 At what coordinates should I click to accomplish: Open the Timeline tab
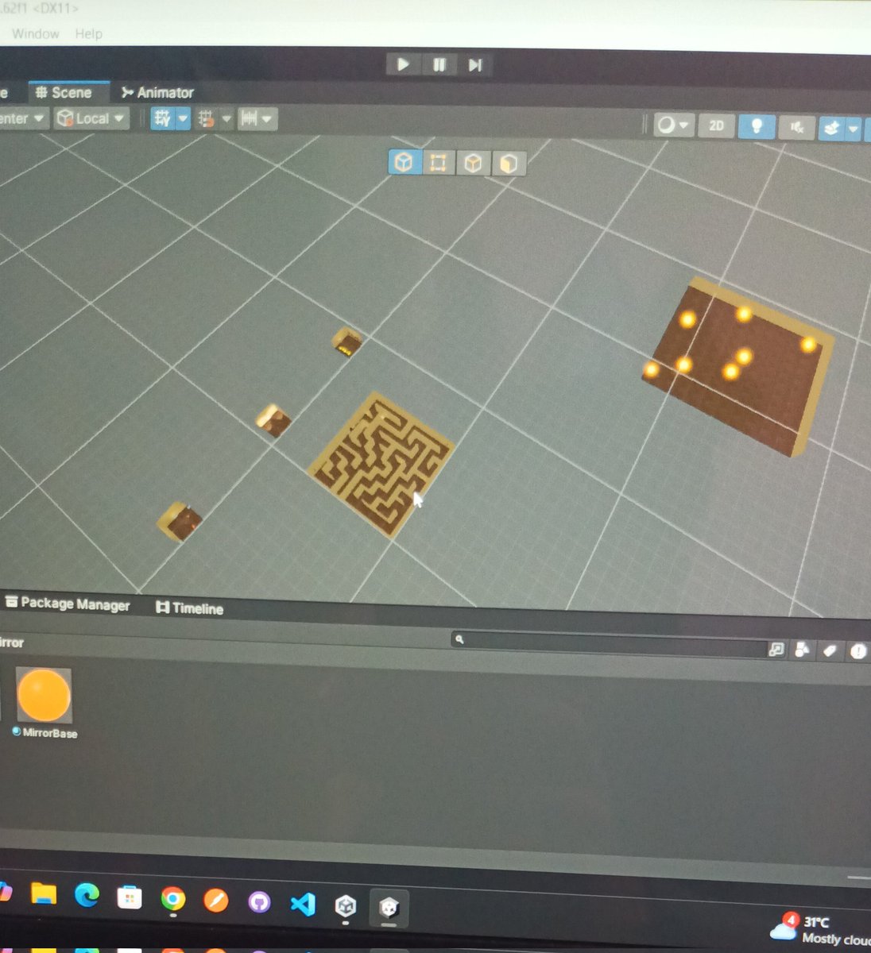pyautogui.click(x=189, y=608)
